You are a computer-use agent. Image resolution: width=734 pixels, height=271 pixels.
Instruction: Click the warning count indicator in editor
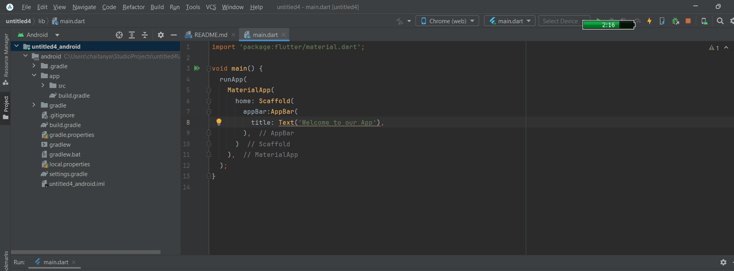point(714,48)
